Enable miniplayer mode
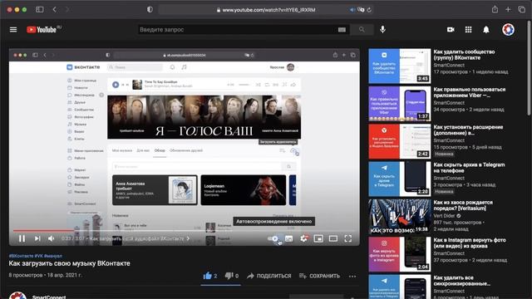532x299 pixels. (x=318, y=239)
